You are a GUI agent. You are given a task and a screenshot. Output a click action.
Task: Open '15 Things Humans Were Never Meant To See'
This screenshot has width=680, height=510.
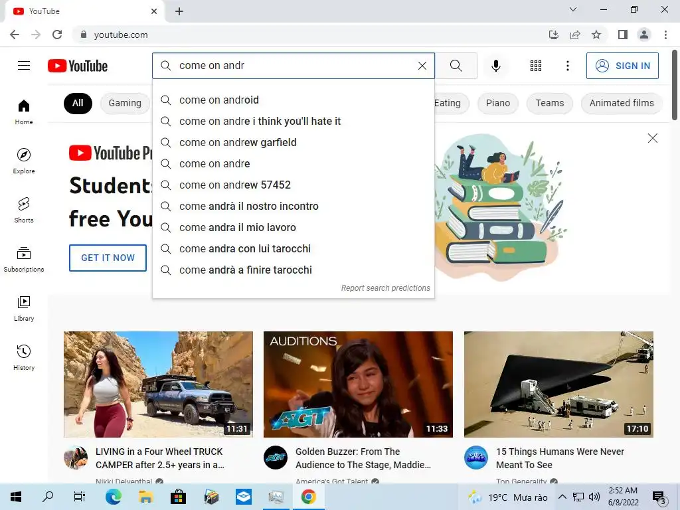[560, 458]
